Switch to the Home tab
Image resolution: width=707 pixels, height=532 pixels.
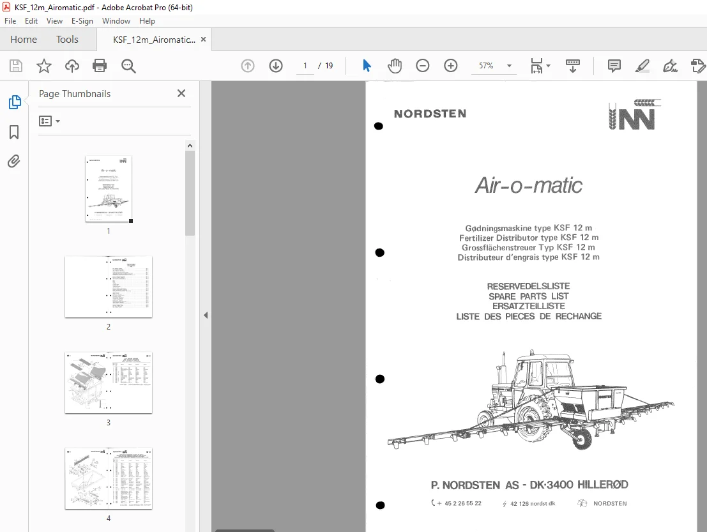click(24, 40)
